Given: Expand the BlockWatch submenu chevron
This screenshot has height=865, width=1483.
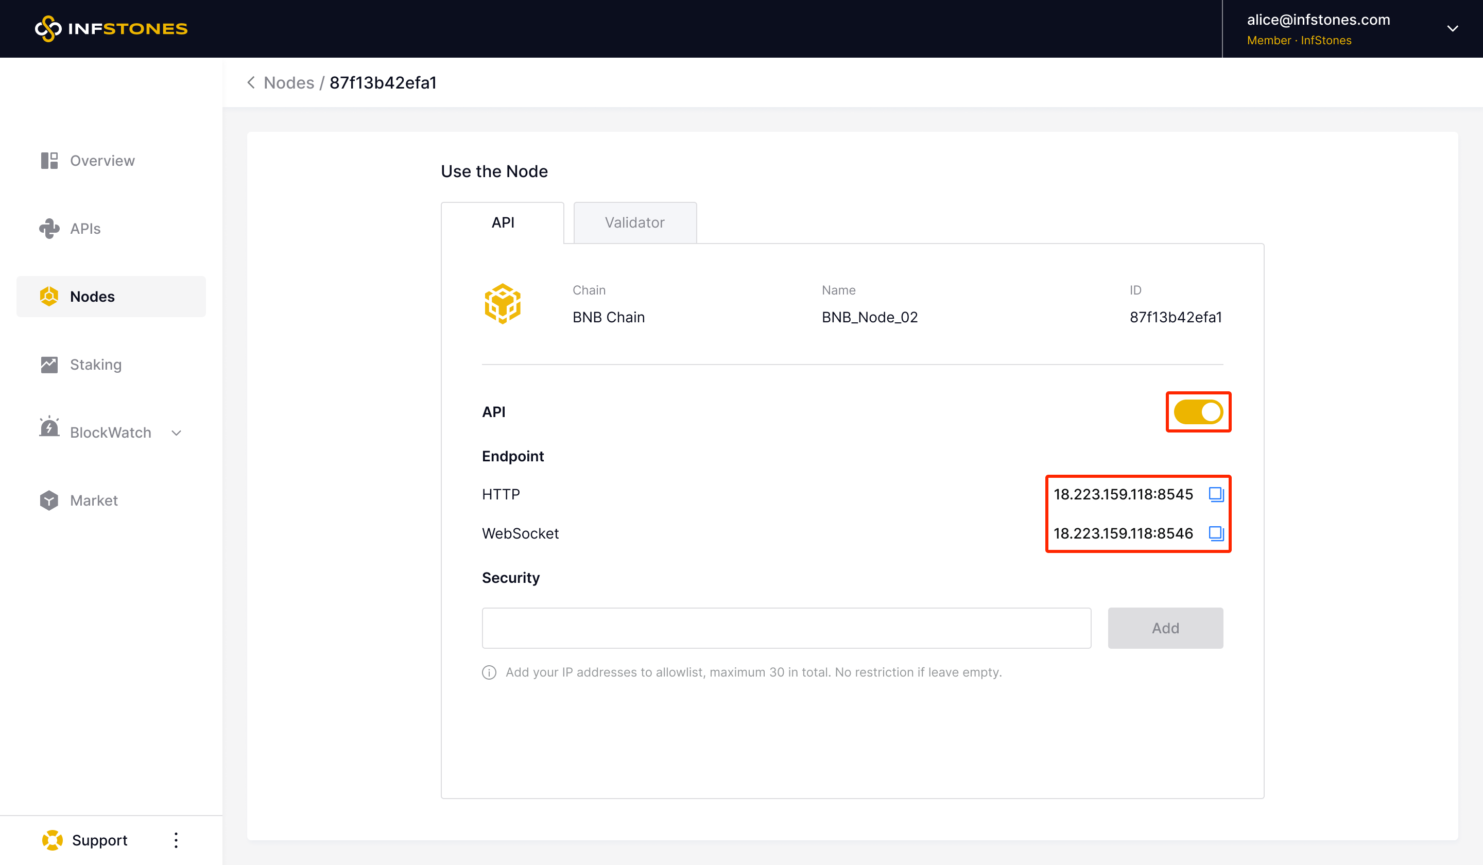Looking at the screenshot, I should 176,432.
